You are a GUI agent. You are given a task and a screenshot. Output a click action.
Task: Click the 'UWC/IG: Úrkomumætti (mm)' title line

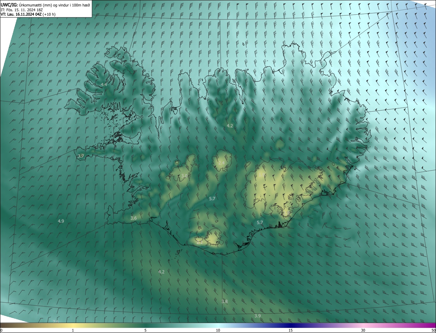coord(45,5)
